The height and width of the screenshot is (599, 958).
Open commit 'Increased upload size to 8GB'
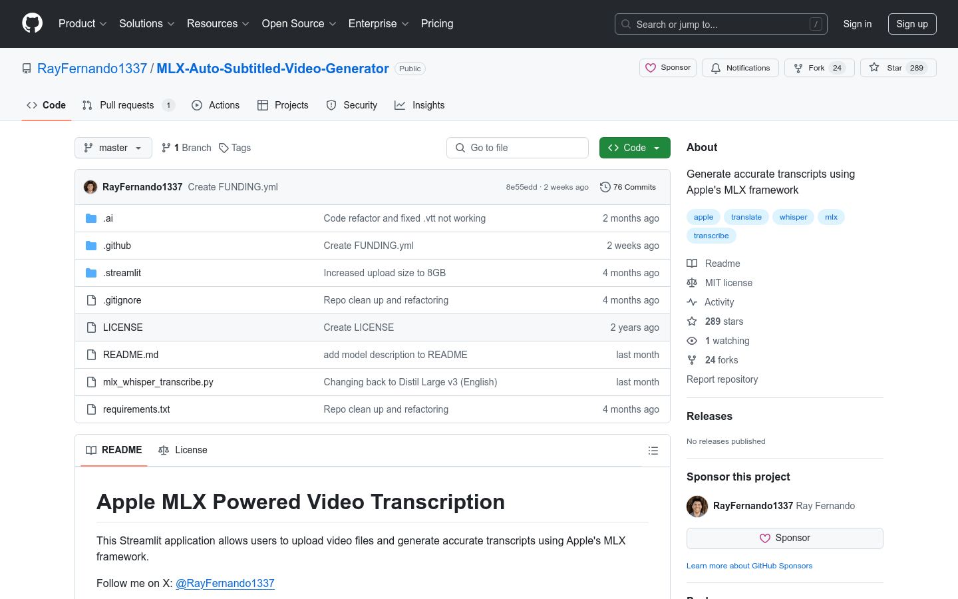385,273
